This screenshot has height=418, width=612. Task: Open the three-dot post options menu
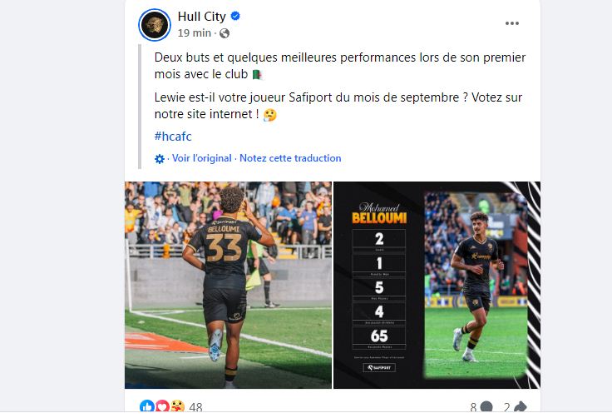pos(511,23)
